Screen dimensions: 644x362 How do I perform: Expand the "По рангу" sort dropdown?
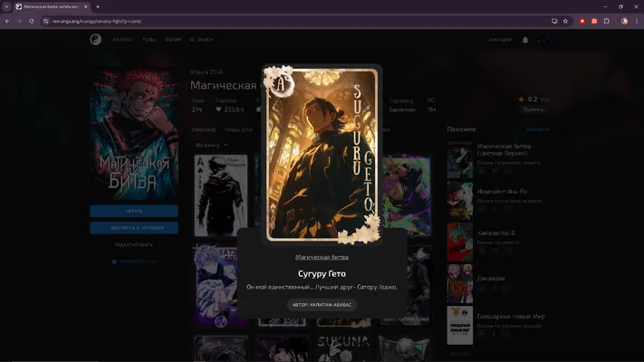click(211, 145)
